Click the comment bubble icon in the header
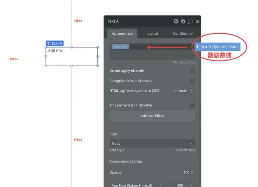Image resolution: width=258 pixels, height=187 pixels. [190, 22]
